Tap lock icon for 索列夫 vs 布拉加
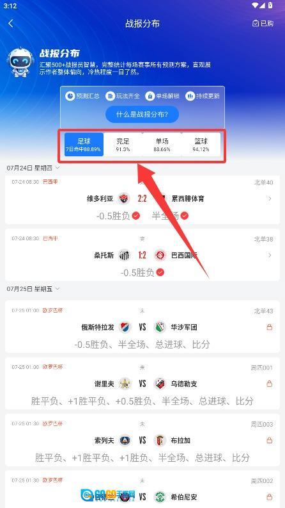Viewport: 285px width, 508px height. click(x=269, y=441)
